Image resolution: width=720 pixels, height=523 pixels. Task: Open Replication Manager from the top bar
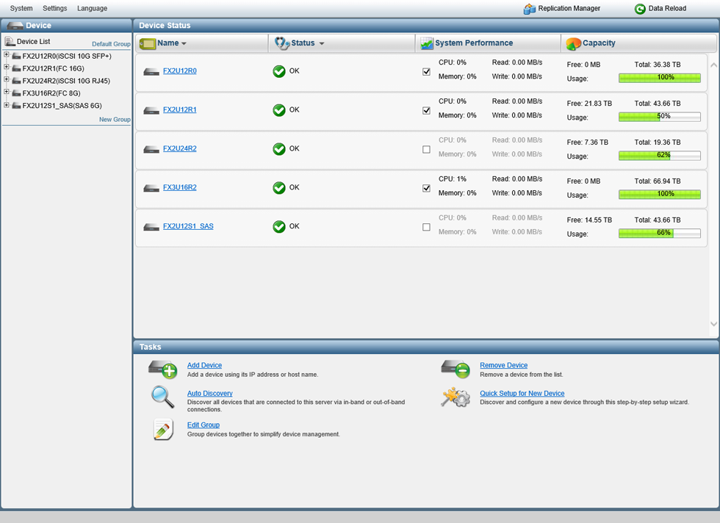point(562,9)
